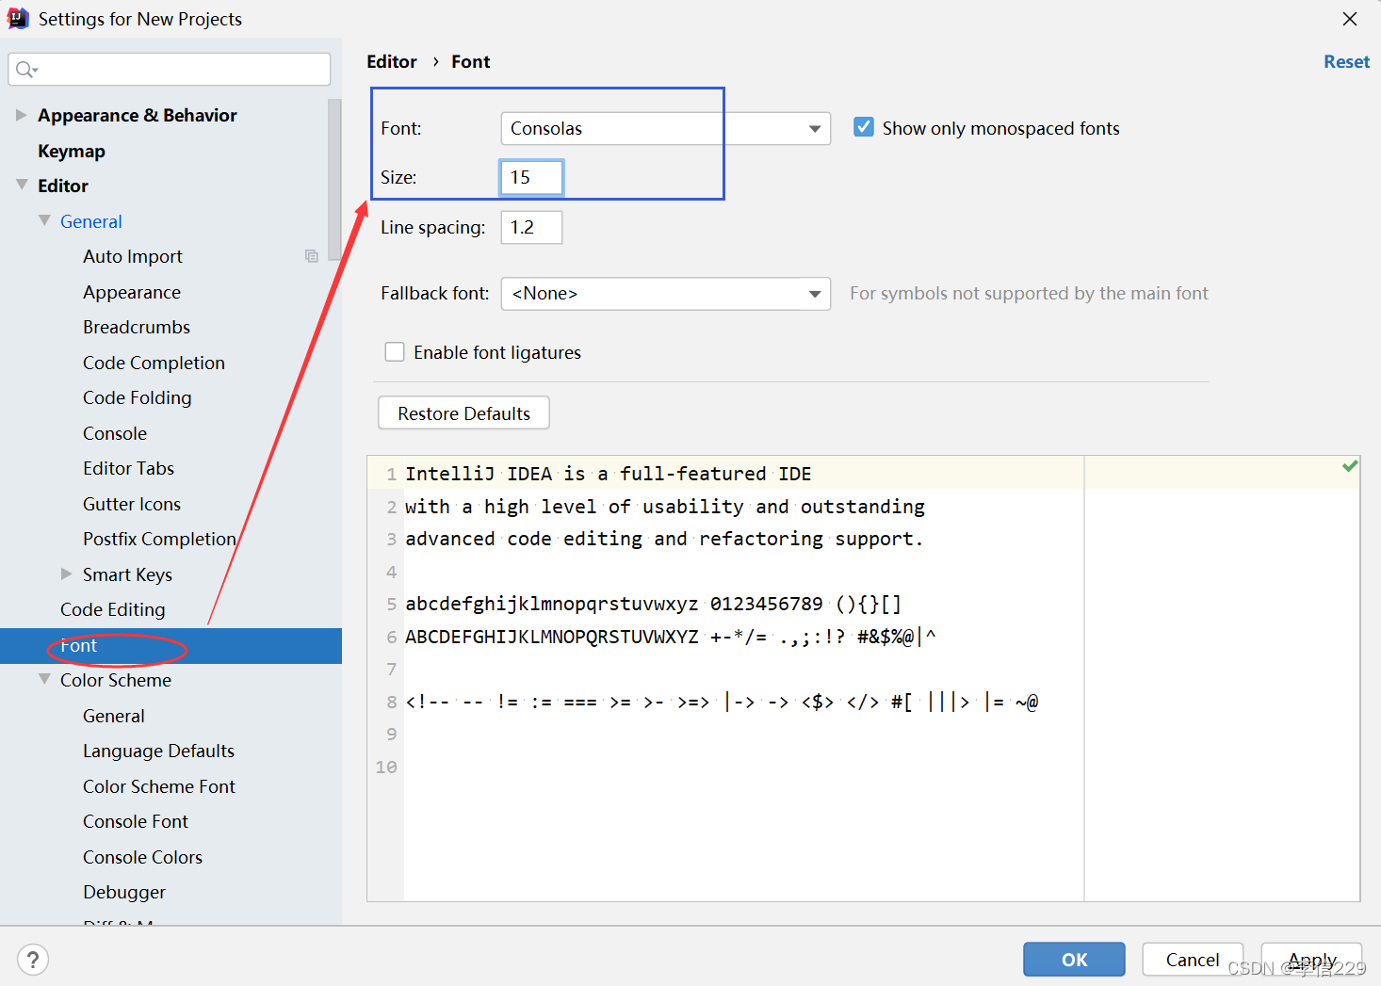1381x986 pixels.
Task: Click the green checkmark in preview pane
Action: click(1350, 466)
